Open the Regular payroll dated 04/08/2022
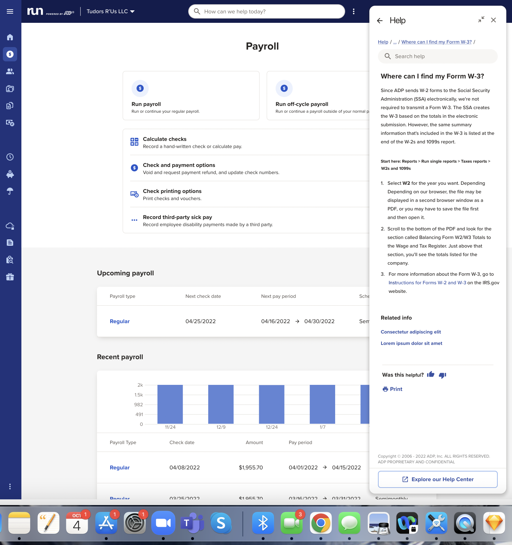This screenshot has height=545, width=512. pyautogui.click(x=120, y=468)
